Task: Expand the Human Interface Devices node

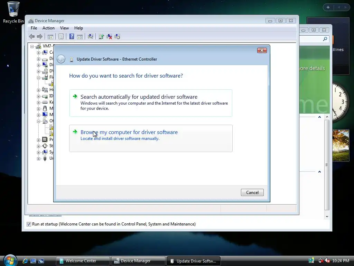Action: point(38,90)
